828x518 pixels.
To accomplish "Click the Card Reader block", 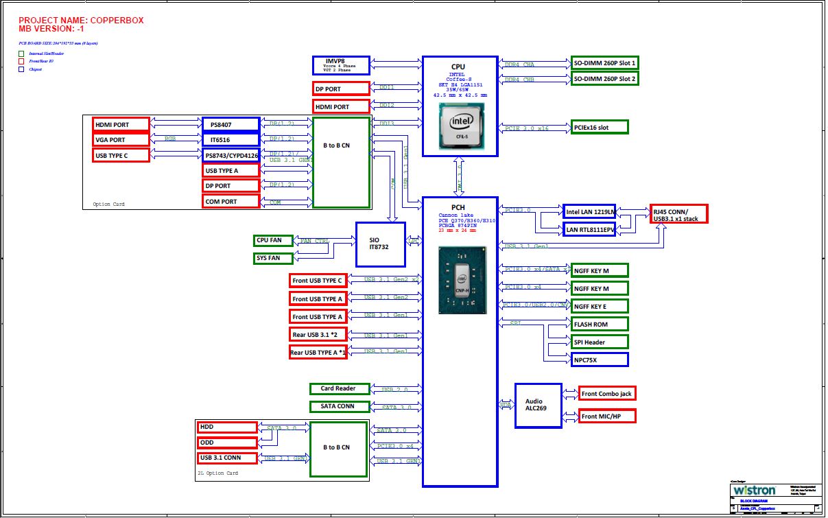I will click(x=340, y=388).
